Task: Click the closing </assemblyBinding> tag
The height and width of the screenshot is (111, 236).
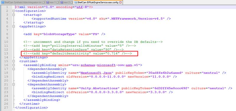Action: tap(42, 100)
